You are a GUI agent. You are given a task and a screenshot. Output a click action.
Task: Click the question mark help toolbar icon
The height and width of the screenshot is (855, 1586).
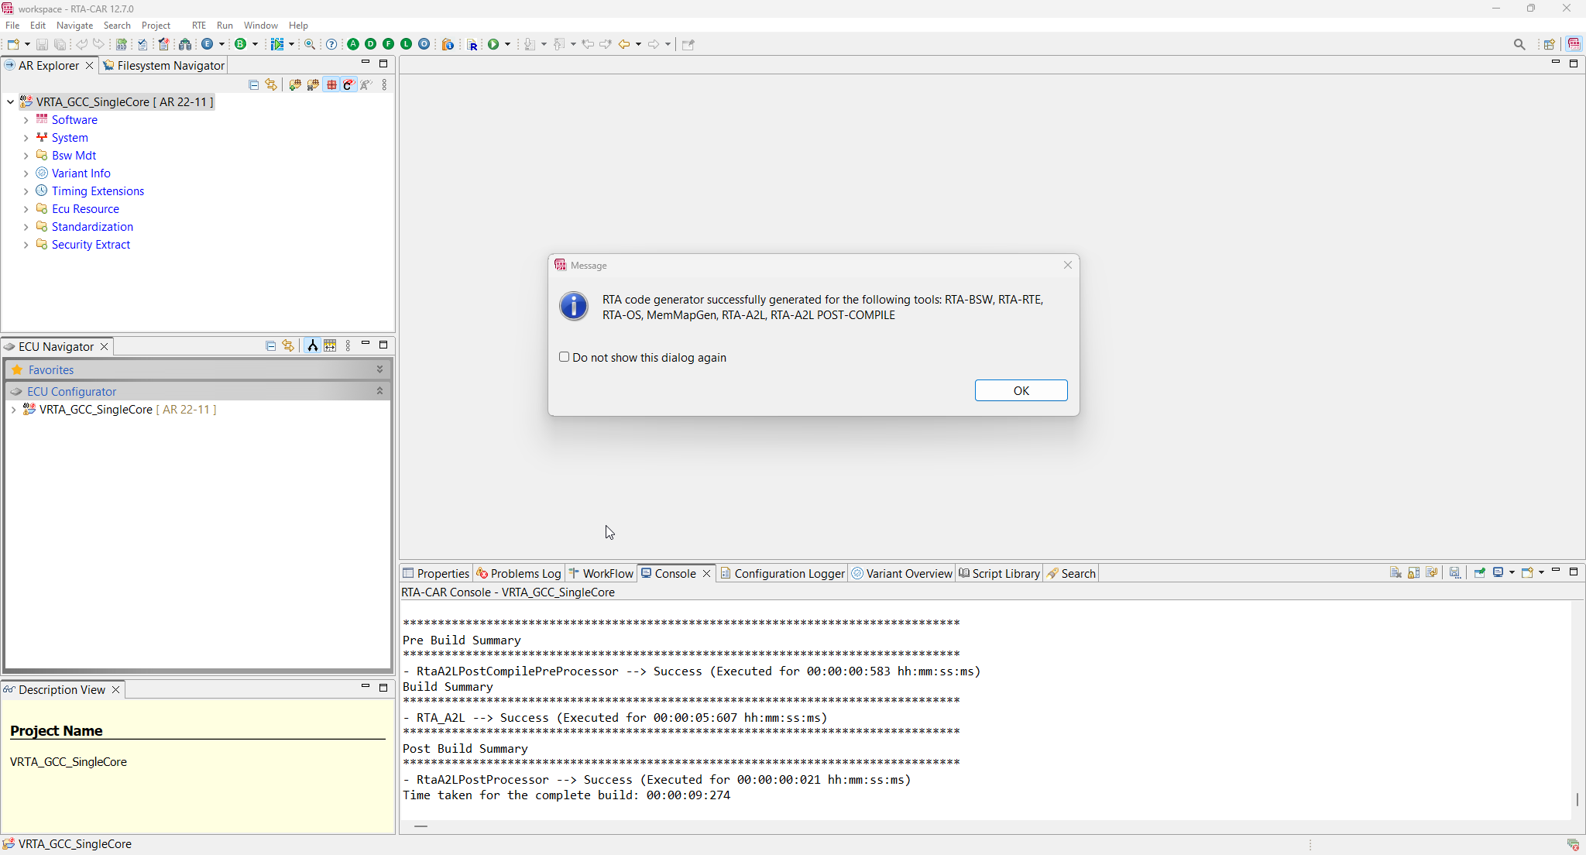(331, 44)
